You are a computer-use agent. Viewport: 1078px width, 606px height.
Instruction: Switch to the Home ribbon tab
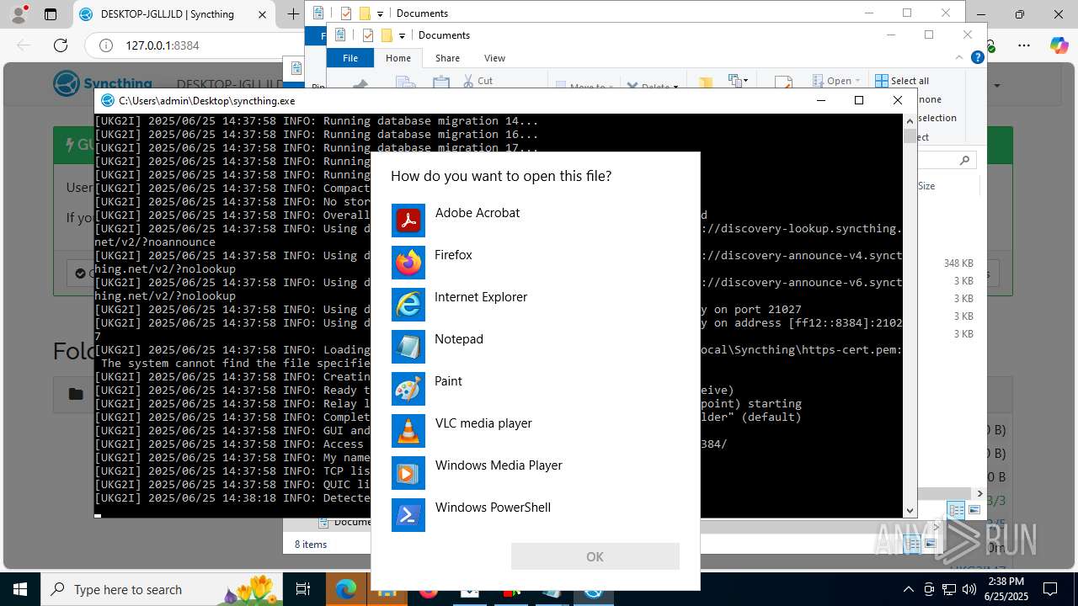(x=398, y=58)
